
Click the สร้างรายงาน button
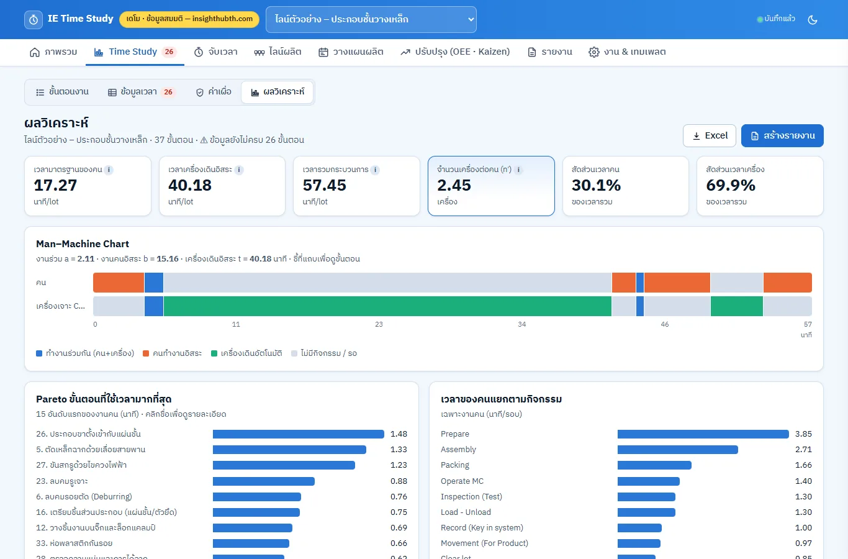(782, 135)
